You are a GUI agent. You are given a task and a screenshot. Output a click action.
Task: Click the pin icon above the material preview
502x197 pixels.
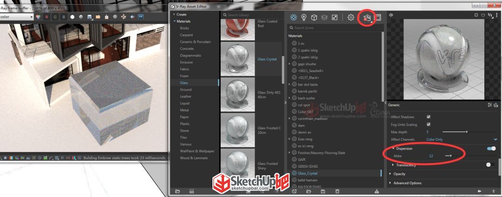click(x=391, y=15)
